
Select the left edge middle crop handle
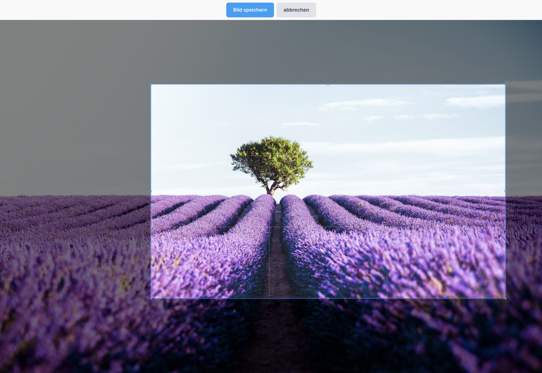point(151,191)
